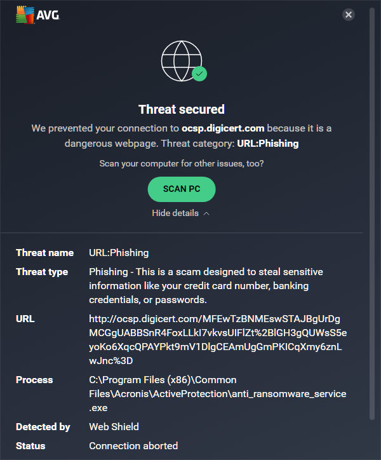Close the threat alert dialog
Viewport: 381px width, 460px height.
pos(349,15)
